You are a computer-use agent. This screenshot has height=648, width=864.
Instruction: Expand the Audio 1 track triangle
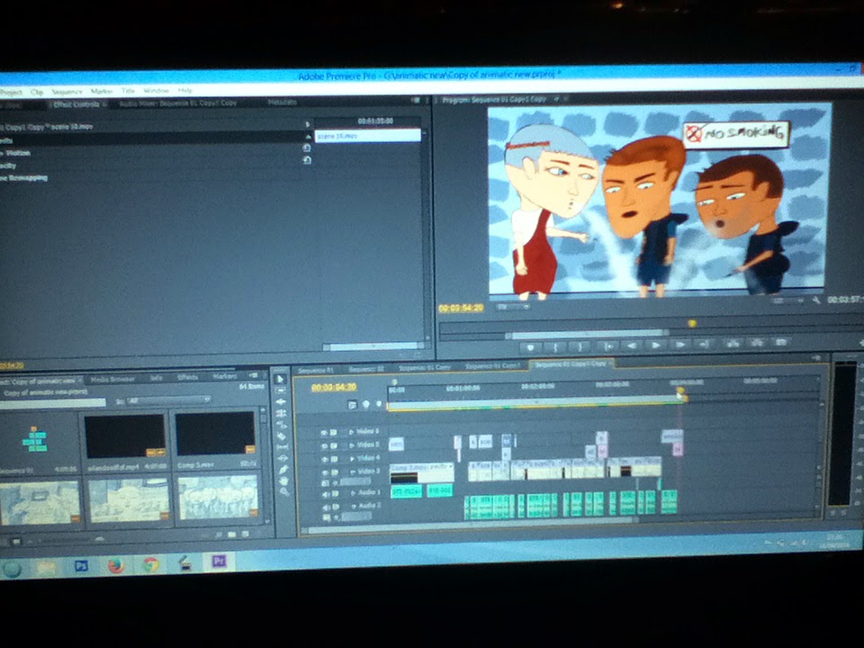point(353,492)
